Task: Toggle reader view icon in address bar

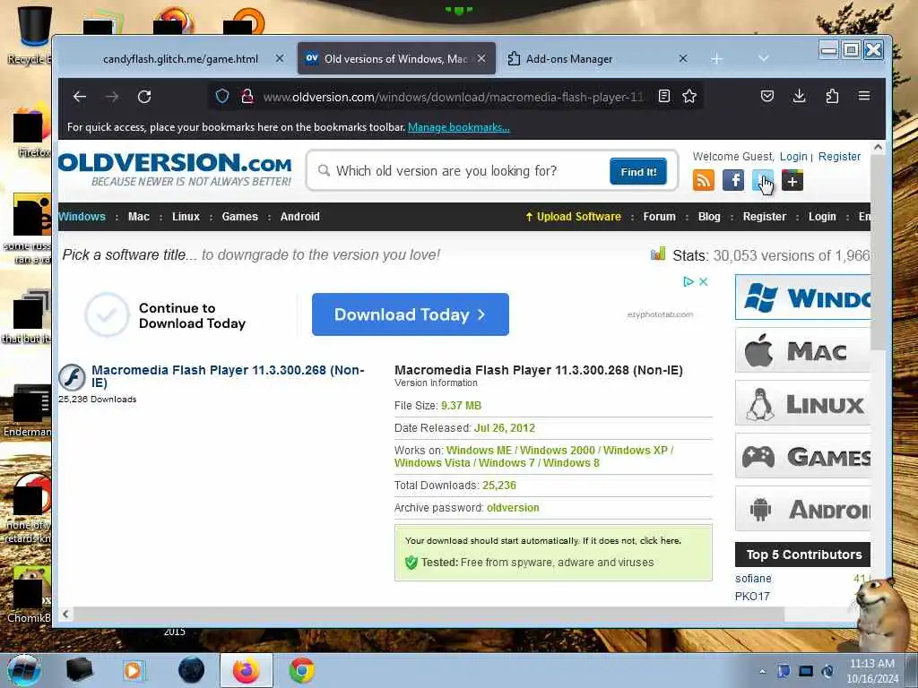Action: pyautogui.click(x=664, y=96)
